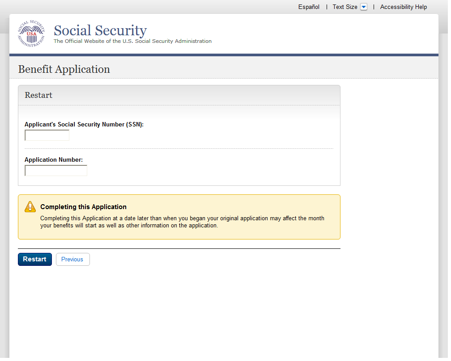451x361 pixels.
Task: Click the Text Size label
Action: point(345,7)
